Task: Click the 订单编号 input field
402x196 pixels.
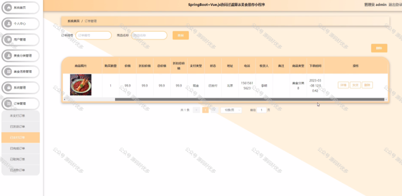Action: (93, 35)
